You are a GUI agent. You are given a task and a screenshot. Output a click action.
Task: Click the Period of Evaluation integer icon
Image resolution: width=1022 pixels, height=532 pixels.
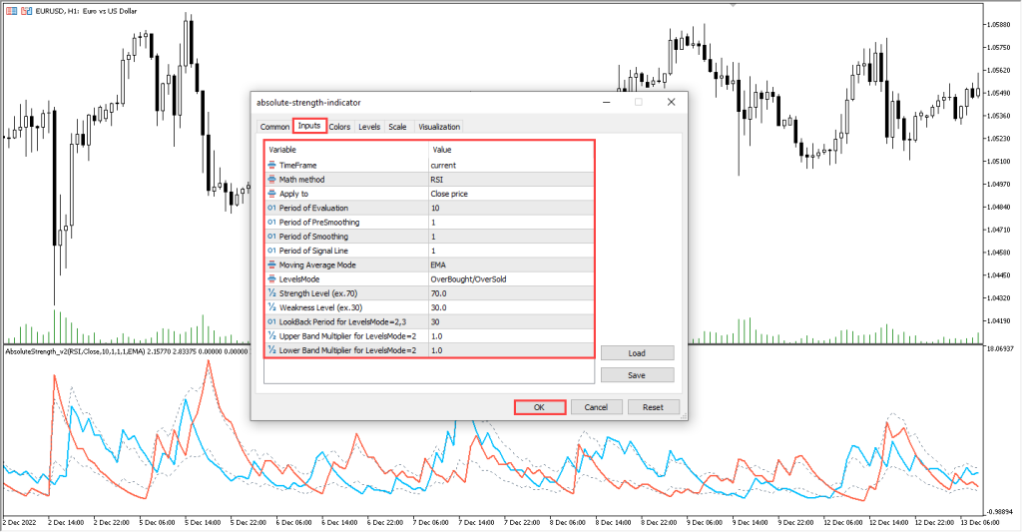pyautogui.click(x=271, y=208)
